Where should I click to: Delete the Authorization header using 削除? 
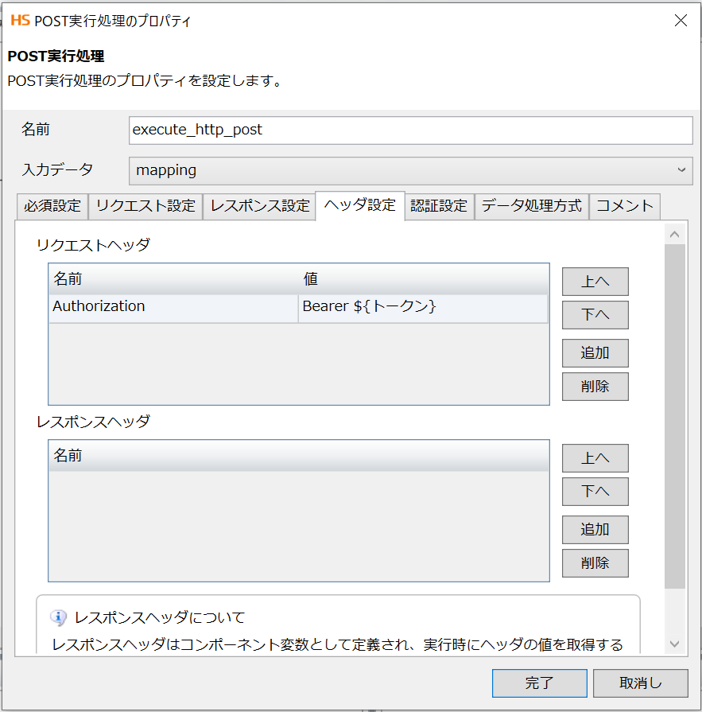[595, 386]
